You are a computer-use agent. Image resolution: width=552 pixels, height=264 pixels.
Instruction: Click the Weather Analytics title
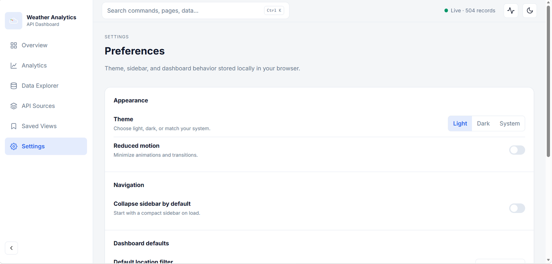coord(51,17)
